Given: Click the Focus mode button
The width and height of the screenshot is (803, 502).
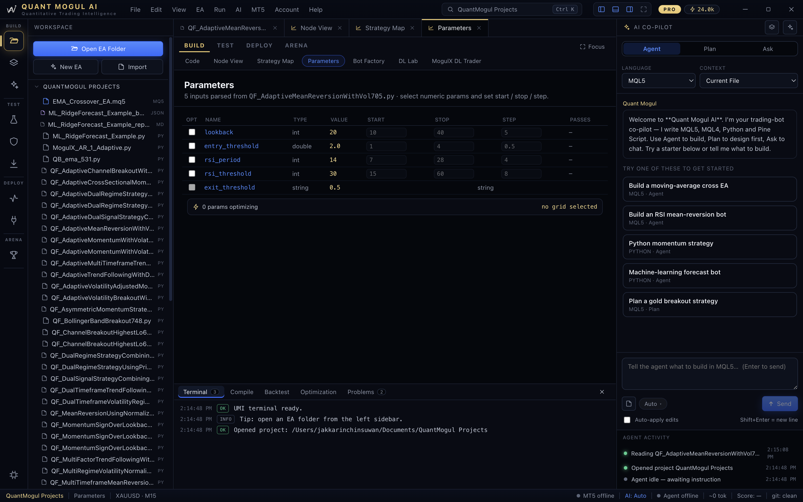Looking at the screenshot, I should tap(592, 47).
